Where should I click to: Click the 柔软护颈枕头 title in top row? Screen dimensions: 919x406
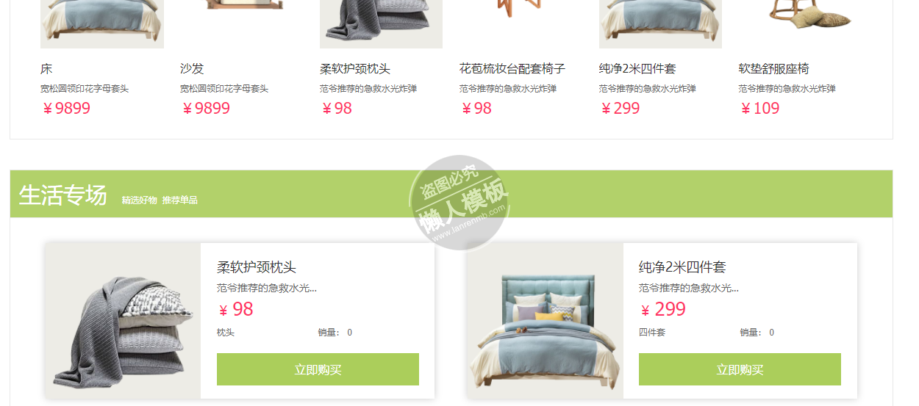tap(355, 69)
